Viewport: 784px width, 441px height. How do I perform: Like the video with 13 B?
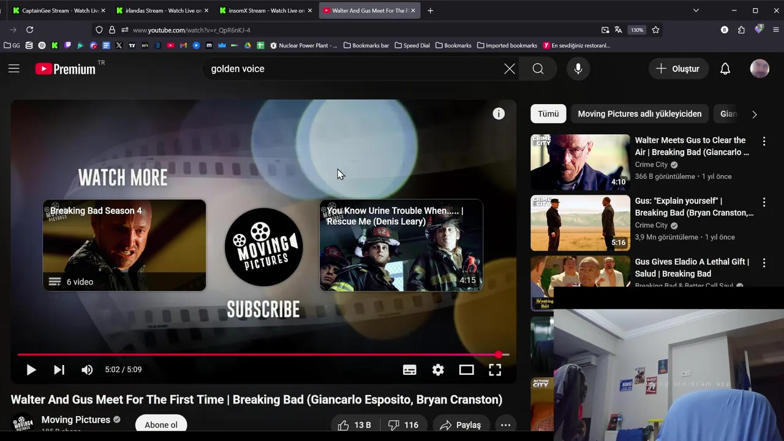tap(355, 424)
